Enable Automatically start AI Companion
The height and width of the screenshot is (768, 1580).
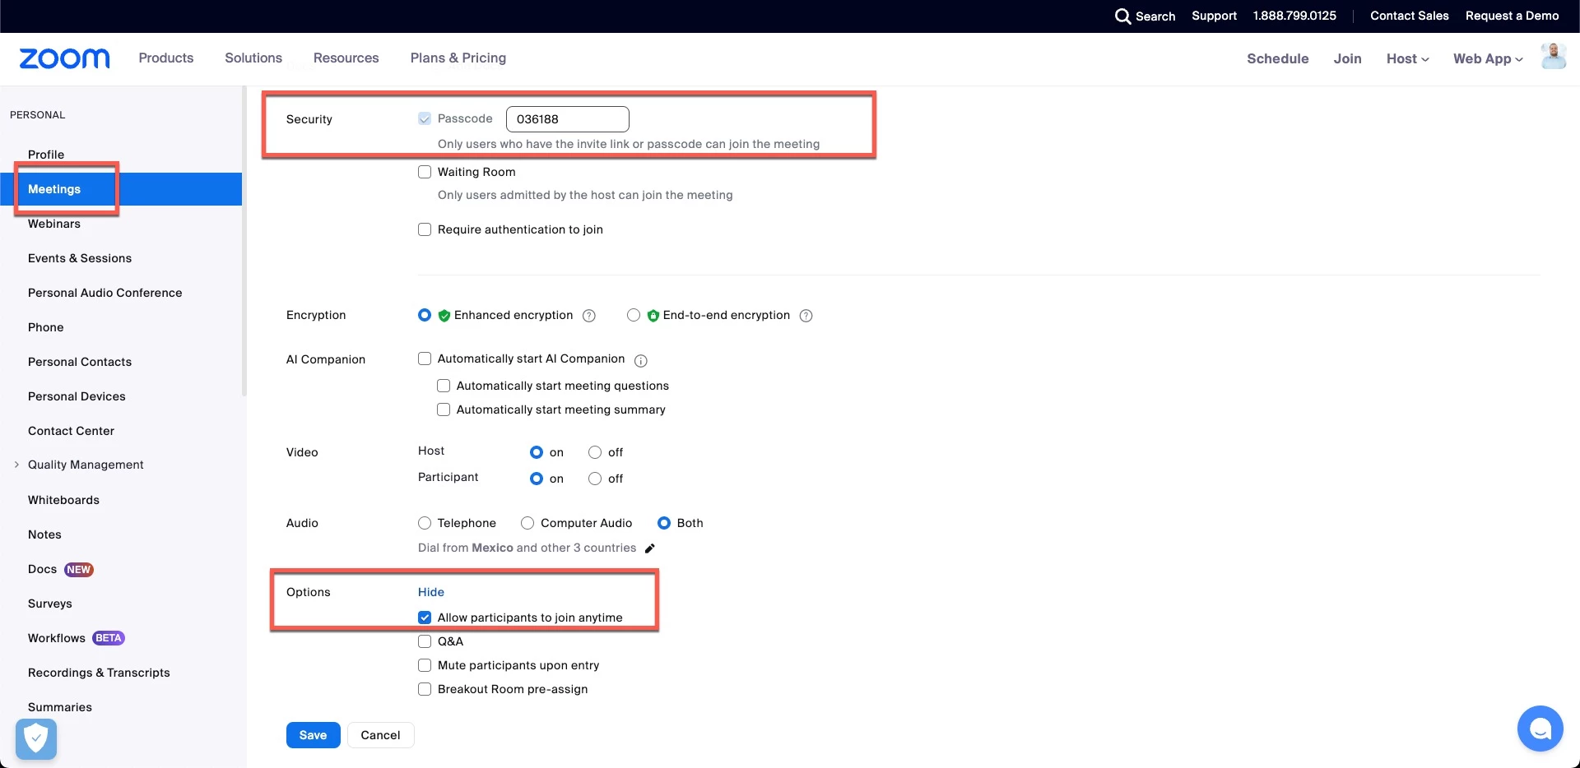click(425, 359)
